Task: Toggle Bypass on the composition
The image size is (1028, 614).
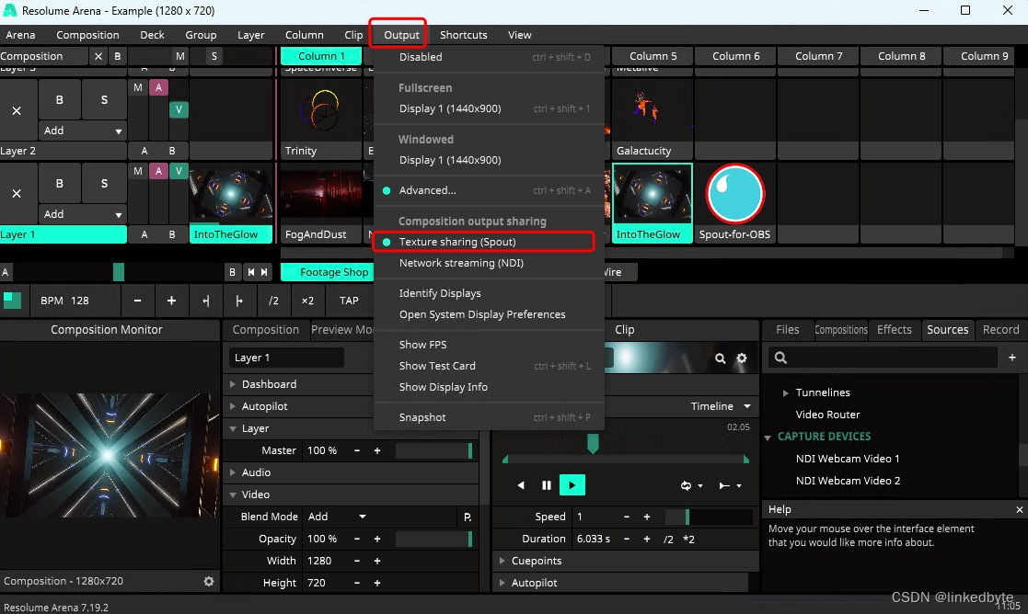Action: point(118,56)
